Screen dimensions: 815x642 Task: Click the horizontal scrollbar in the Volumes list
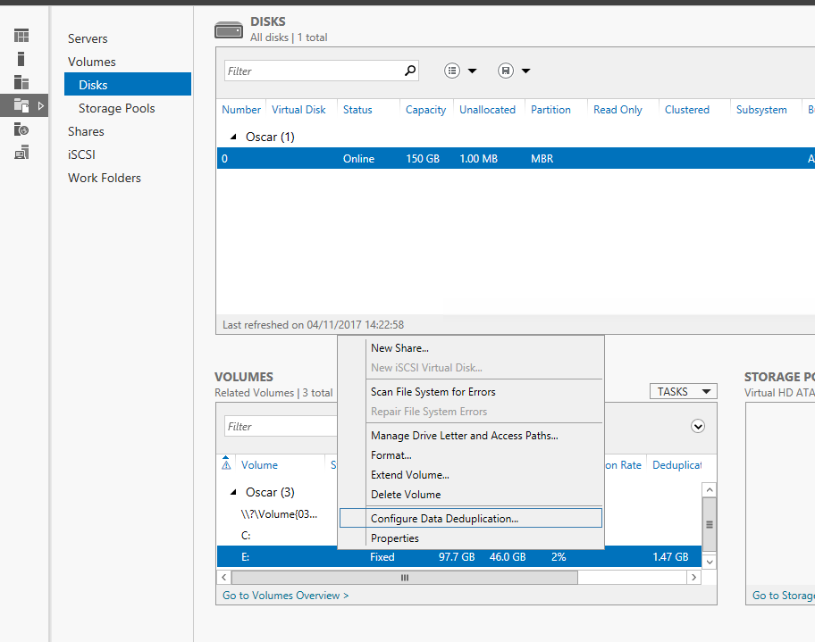click(404, 578)
